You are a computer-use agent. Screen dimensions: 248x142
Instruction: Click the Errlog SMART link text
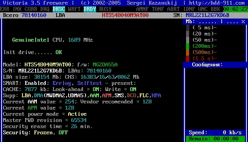click(62, 83)
